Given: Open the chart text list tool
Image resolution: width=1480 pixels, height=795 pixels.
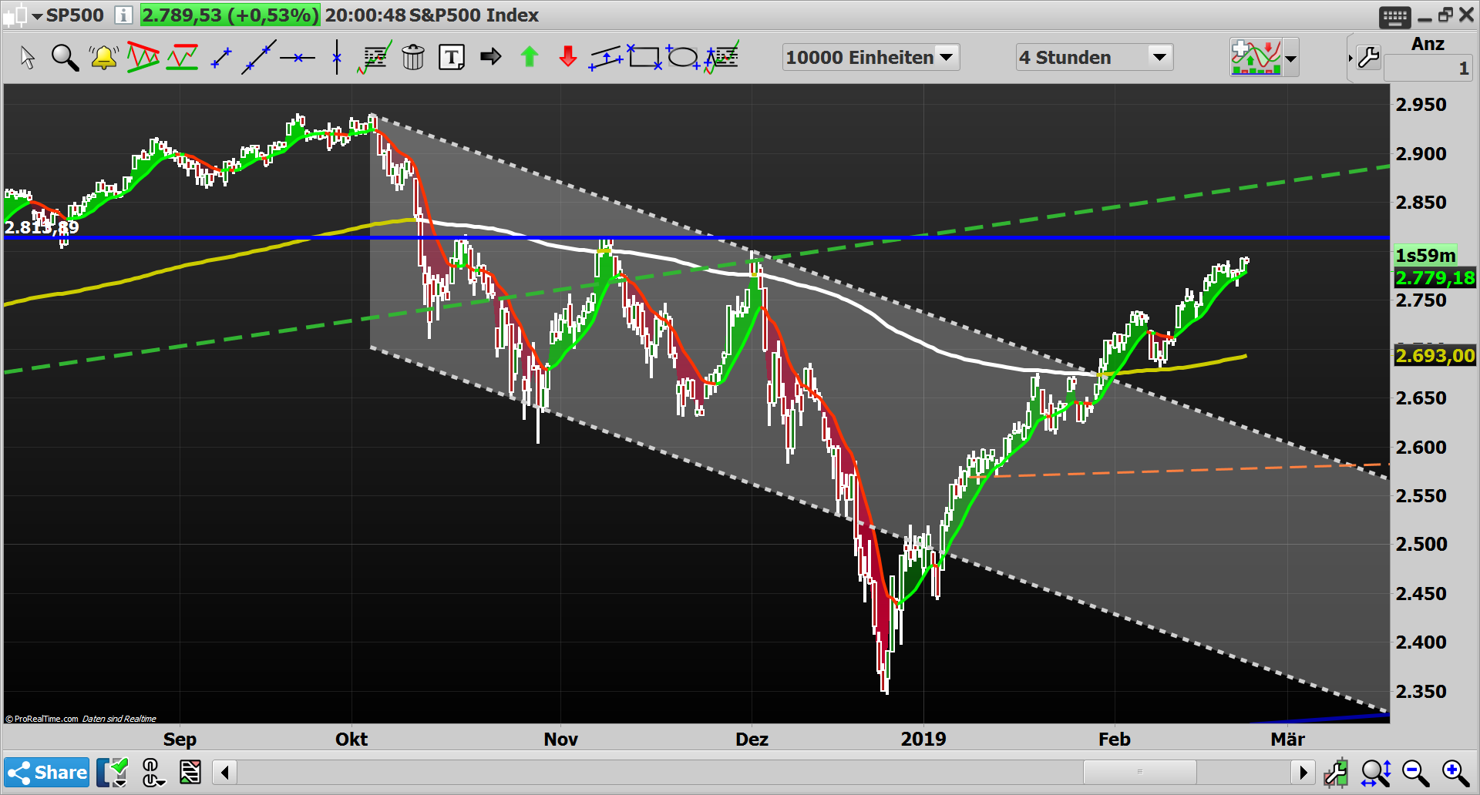Looking at the screenshot, I should (375, 58).
